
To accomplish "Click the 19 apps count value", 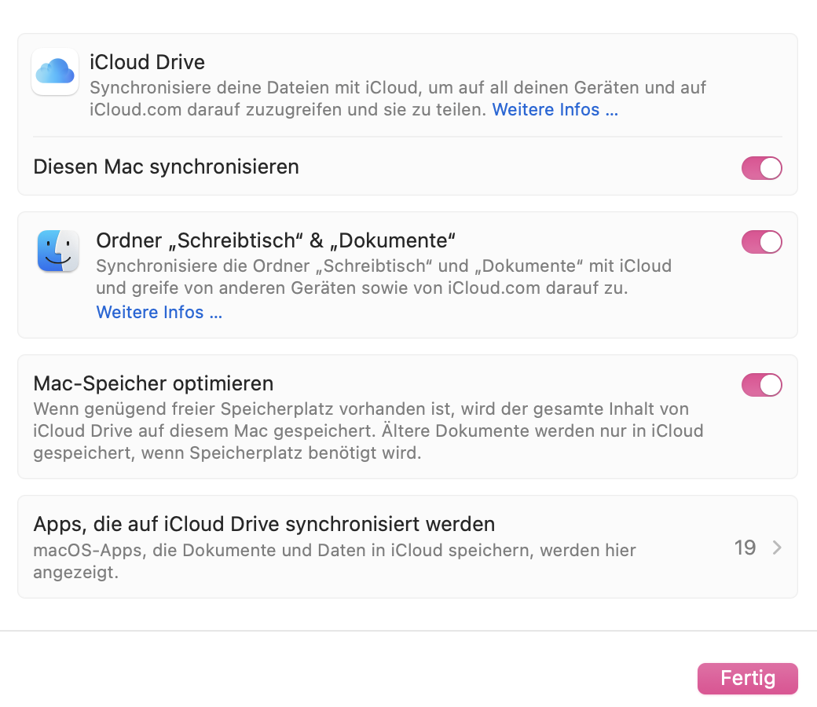I will click(x=745, y=548).
